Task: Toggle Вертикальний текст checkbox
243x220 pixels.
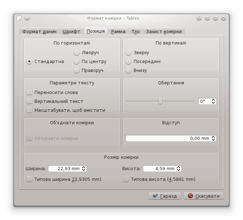Action: coord(29,101)
